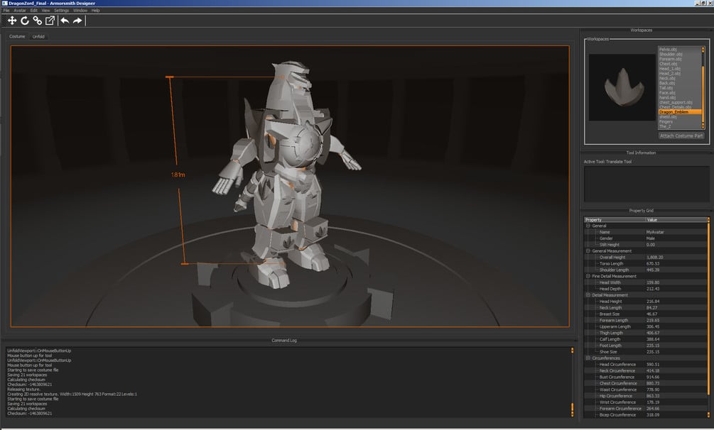Click the Attach Costume Part button

[681, 136]
